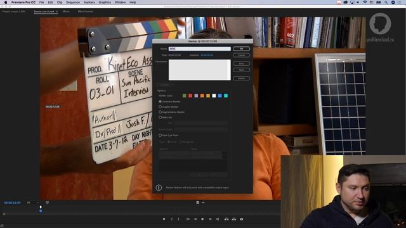The height and width of the screenshot is (228, 406).
Task: Open the Graphics menu
Action: tap(105, 3)
